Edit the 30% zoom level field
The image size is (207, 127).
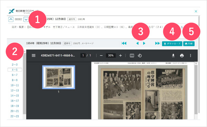tap(111, 55)
